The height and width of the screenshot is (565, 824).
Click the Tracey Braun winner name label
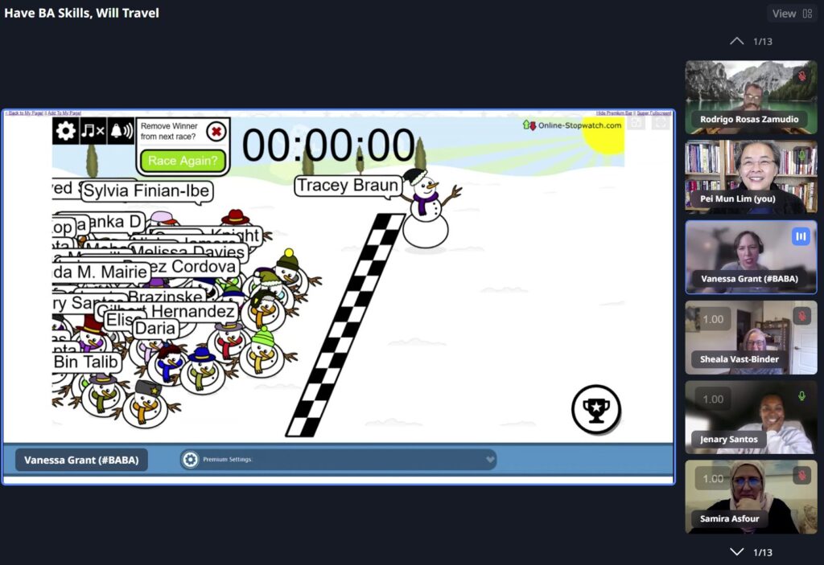(347, 186)
